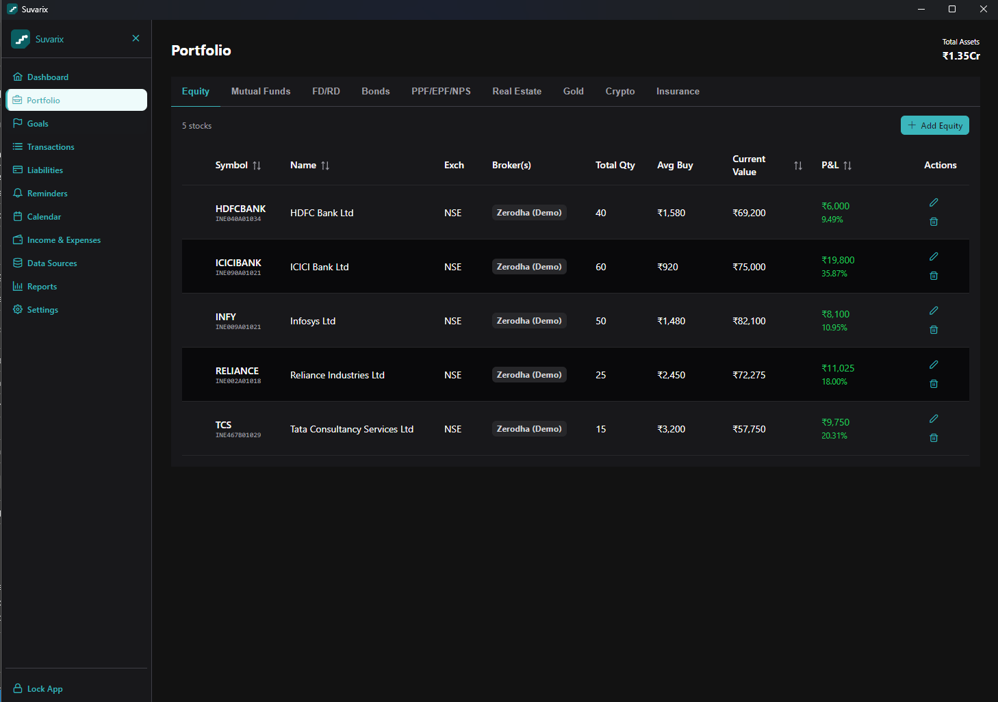Viewport: 998px width, 702px height.
Task: Switch to the Crypto tab
Action: click(620, 91)
